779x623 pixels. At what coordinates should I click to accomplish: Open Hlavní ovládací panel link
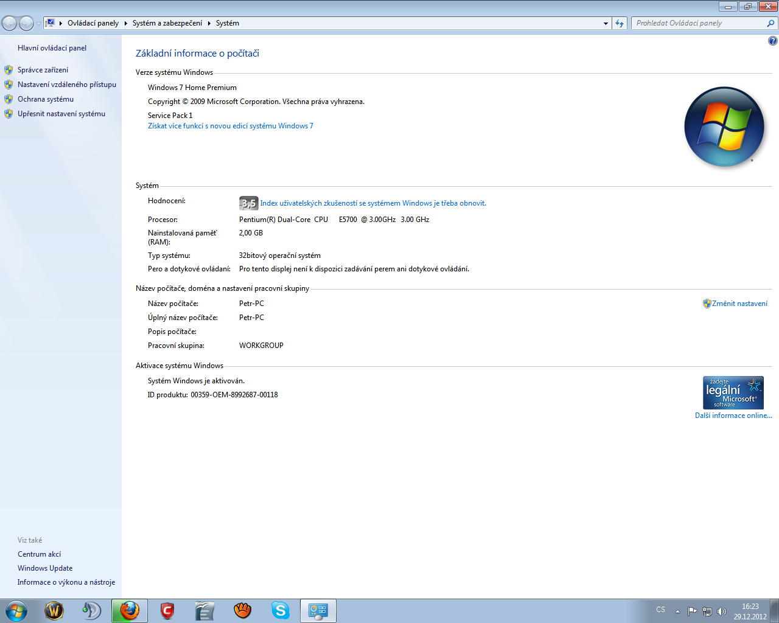(x=52, y=48)
